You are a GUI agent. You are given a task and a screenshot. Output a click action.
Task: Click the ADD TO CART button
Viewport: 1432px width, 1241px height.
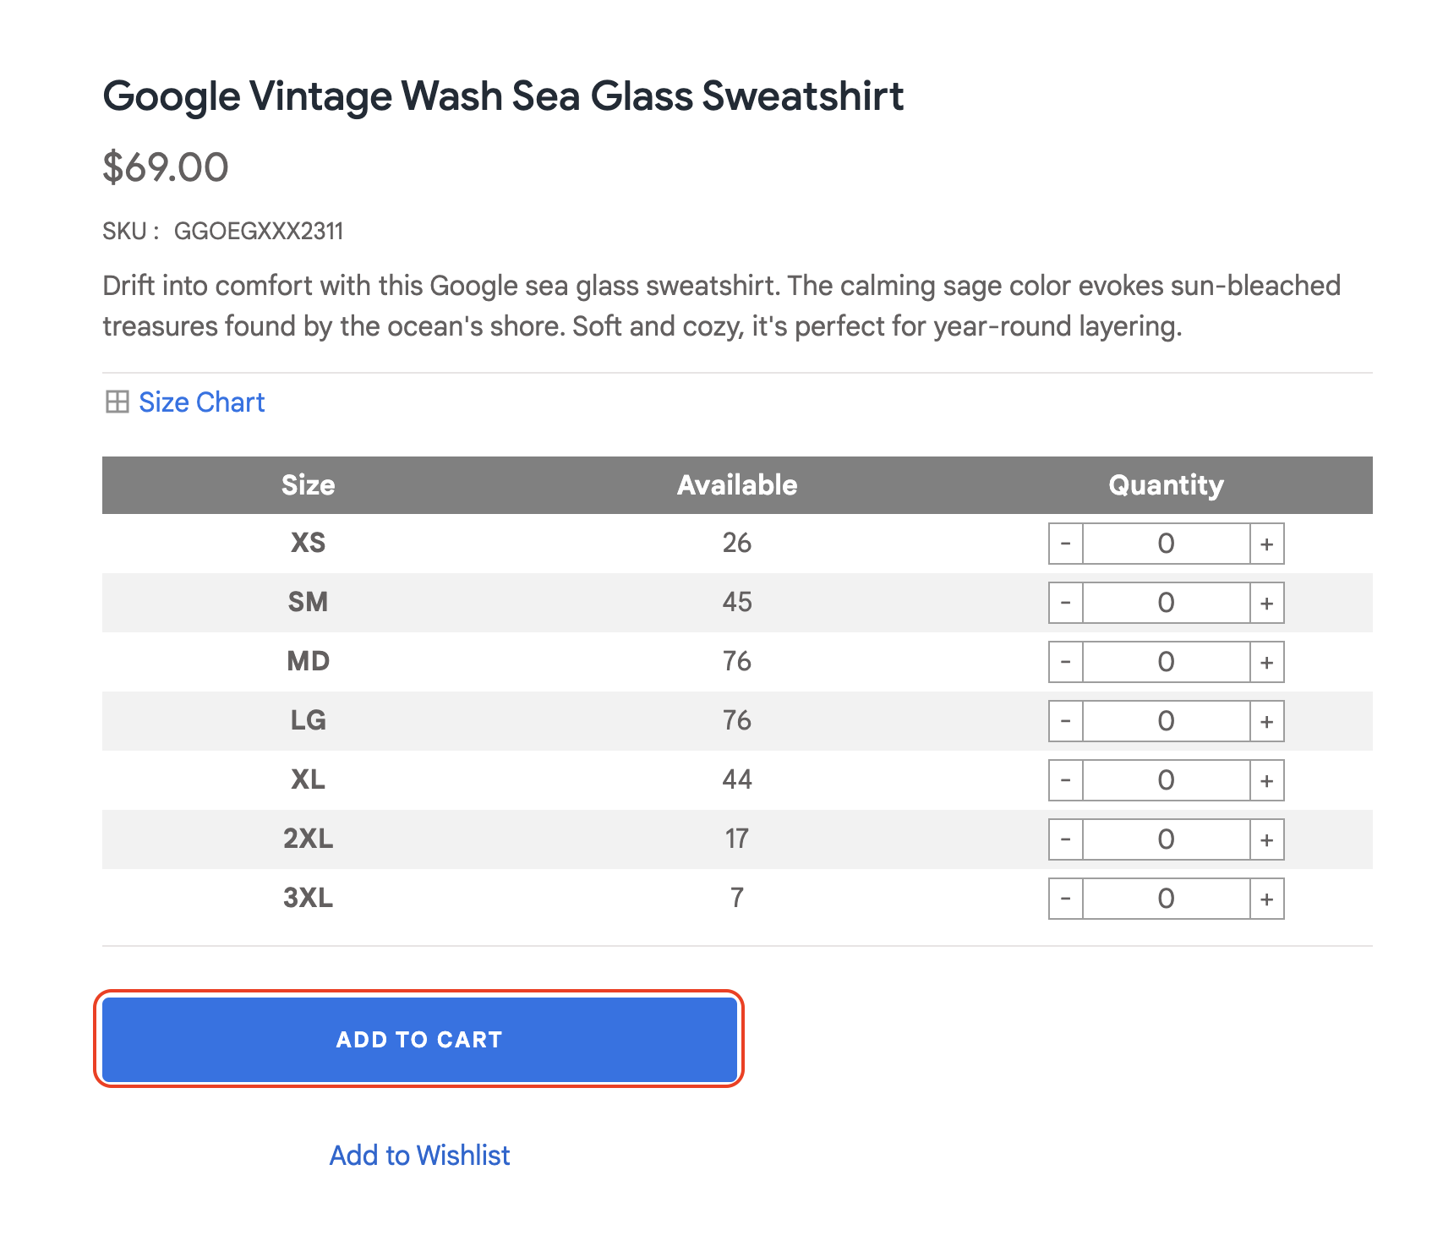(x=419, y=1039)
